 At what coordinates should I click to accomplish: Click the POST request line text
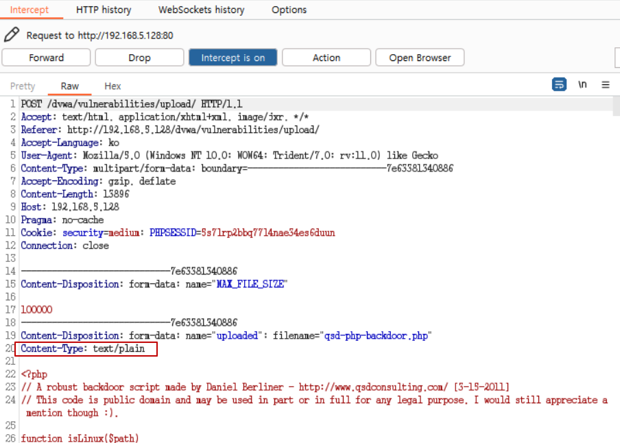[132, 104]
